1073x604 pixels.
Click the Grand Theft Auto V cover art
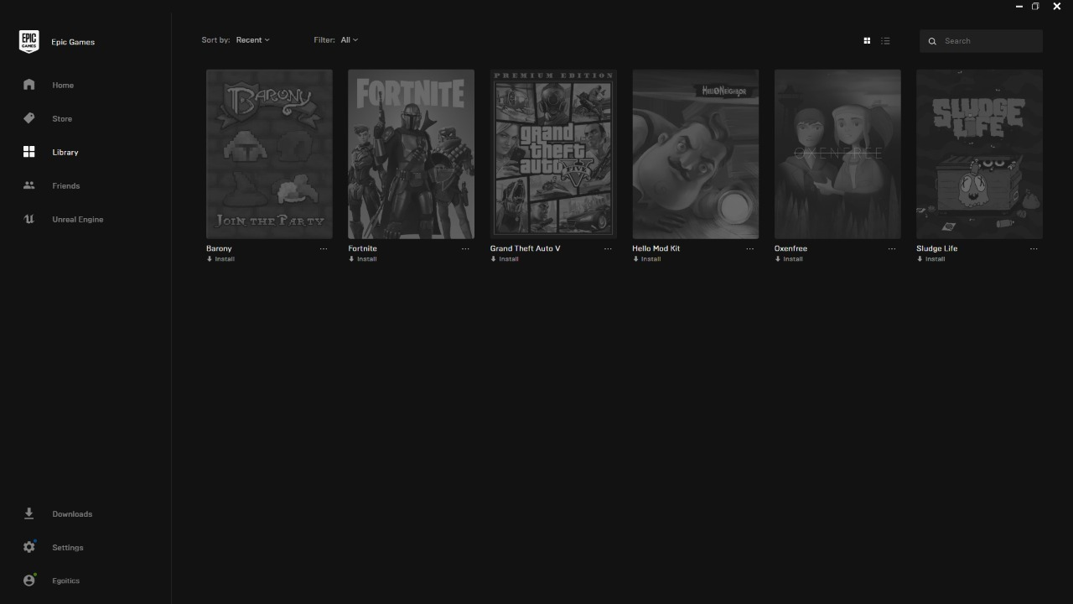click(553, 154)
